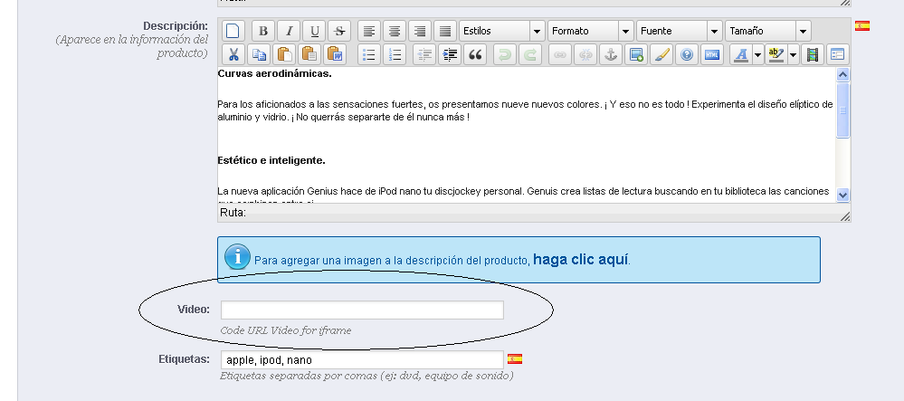Viewport: 904px width, 401px height.
Task: Insert a bulleted list
Action: click(369, 55)
